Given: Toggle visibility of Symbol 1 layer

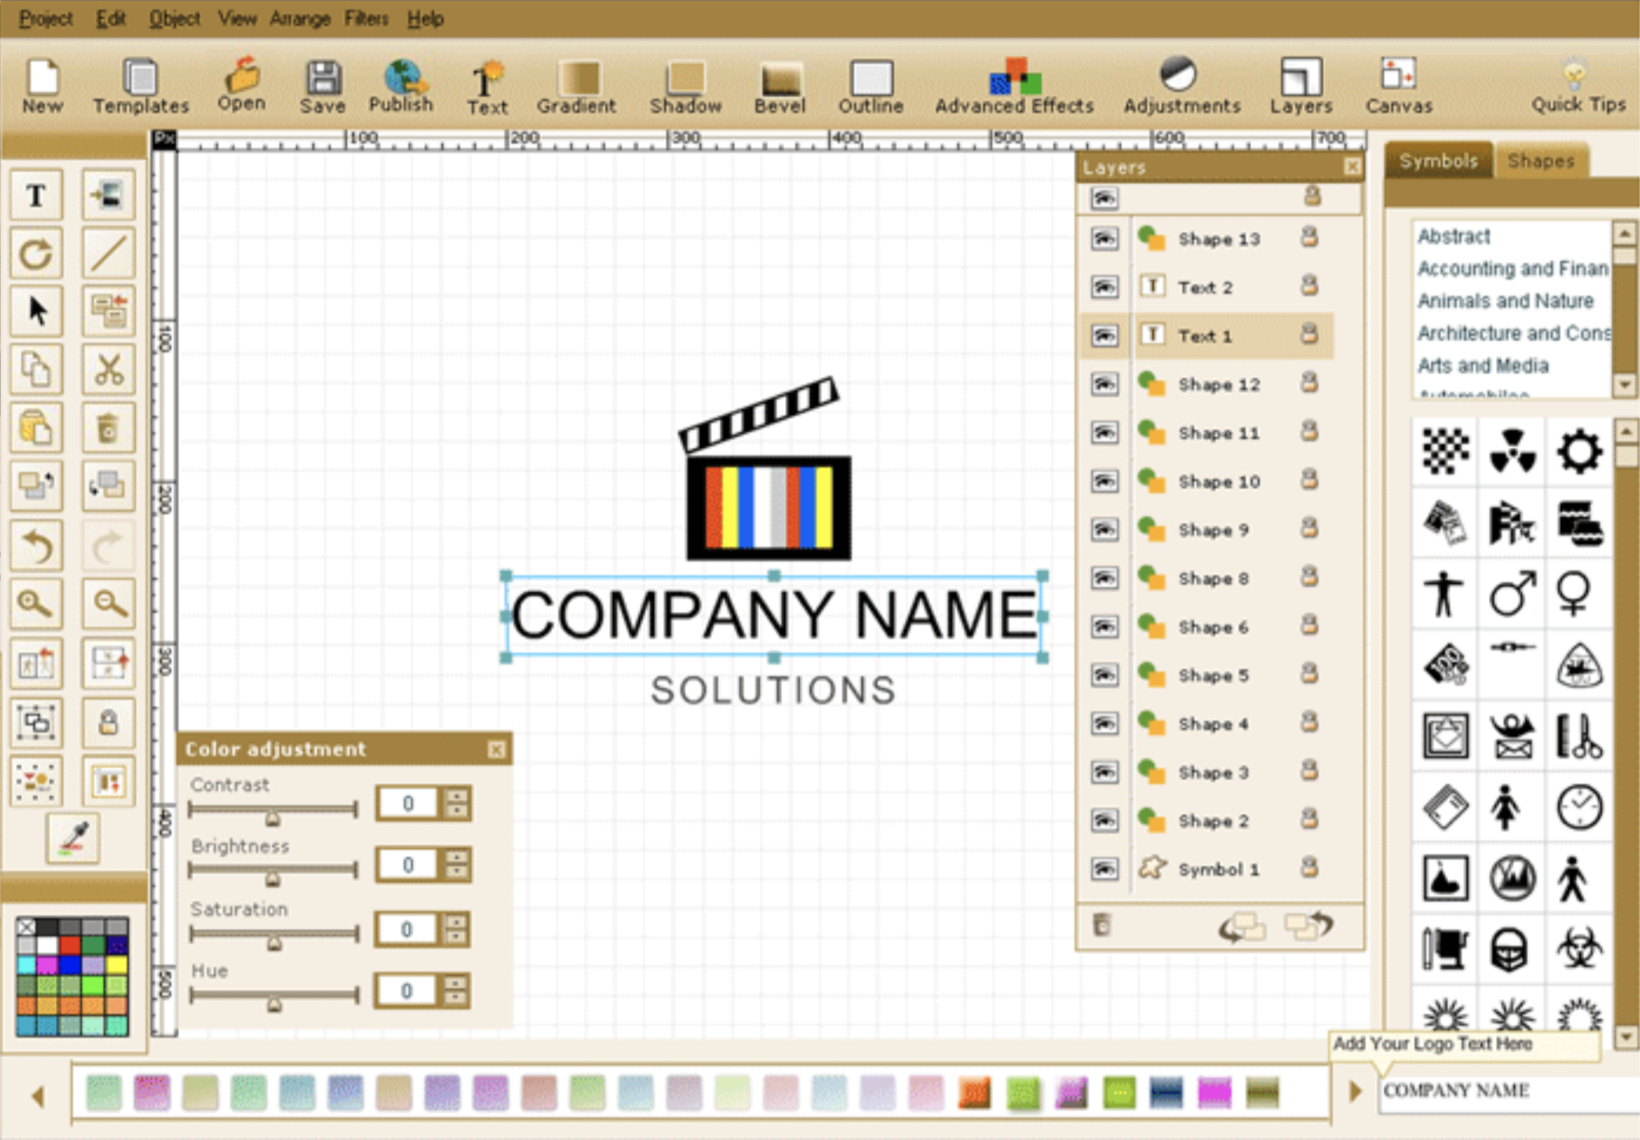Looking at the screenshot, I should (1103, 869).
